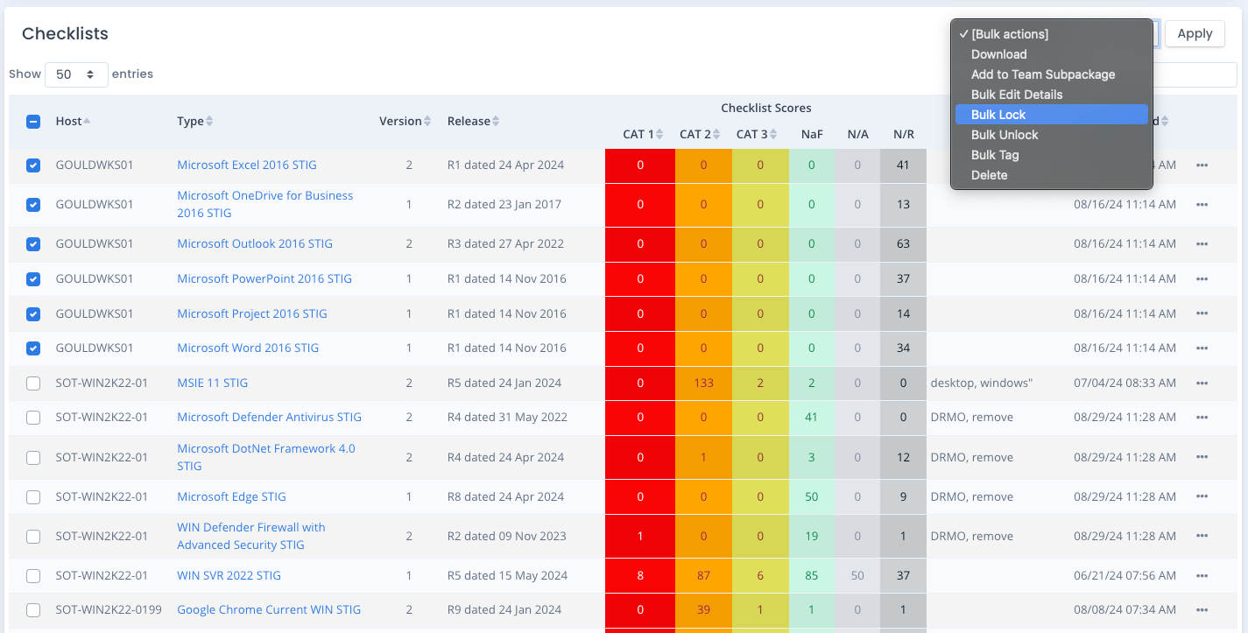Open row actions for Microsoft Edge STIG

pos(1202,496)
